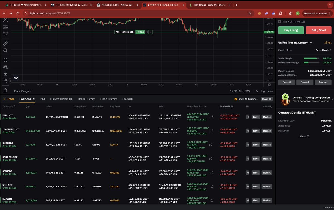Switch to the Trade tab
This screenshot has width=334, height=210.
pos(9,99)
